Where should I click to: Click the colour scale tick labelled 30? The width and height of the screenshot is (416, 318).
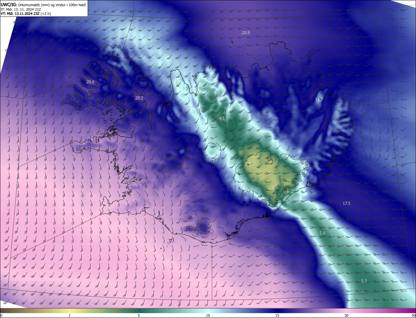pos(346,315)
